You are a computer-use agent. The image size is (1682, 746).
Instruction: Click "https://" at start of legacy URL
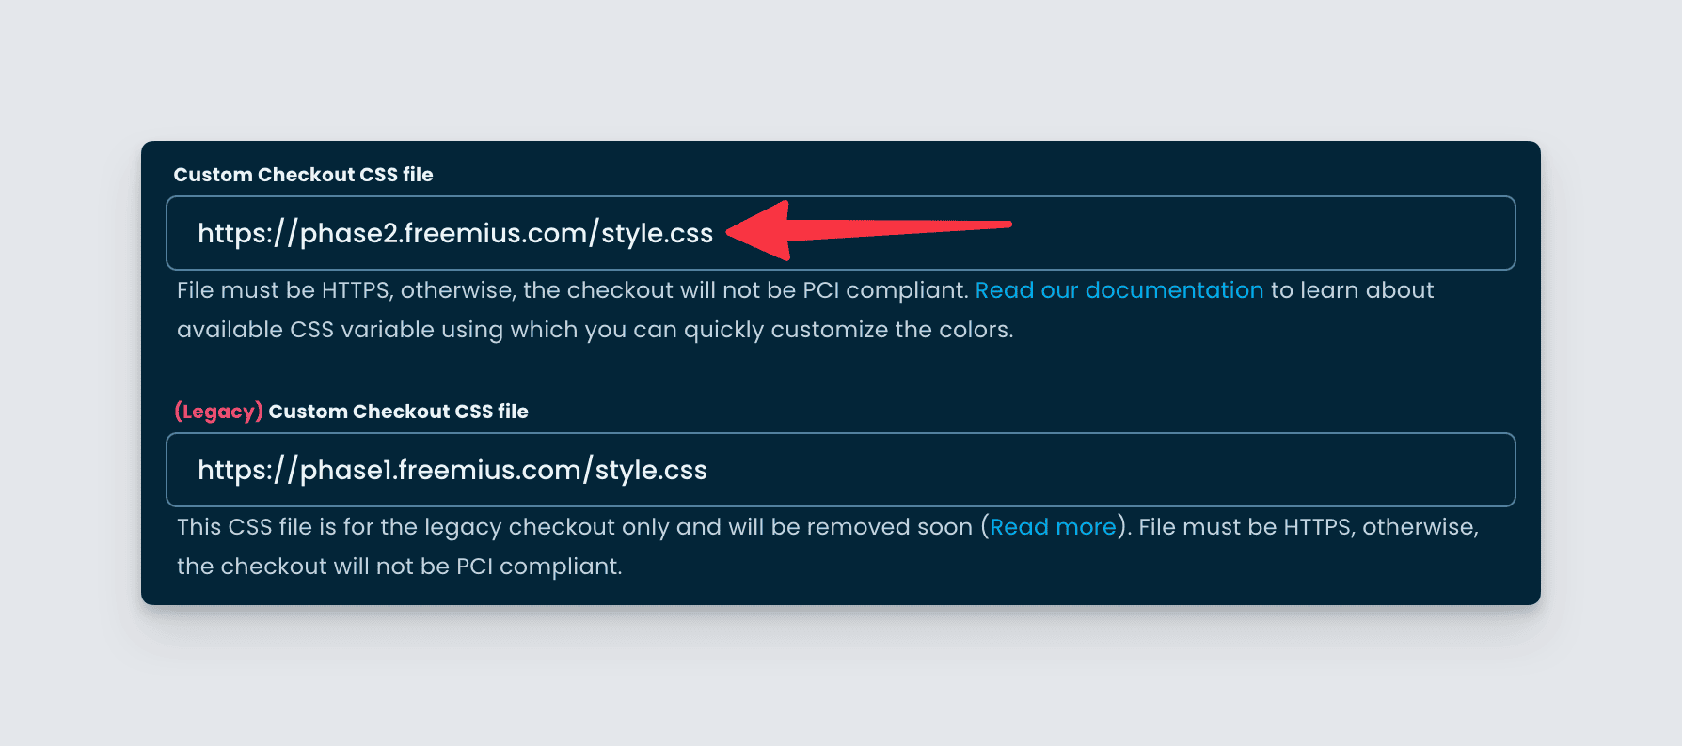[247, 470]
